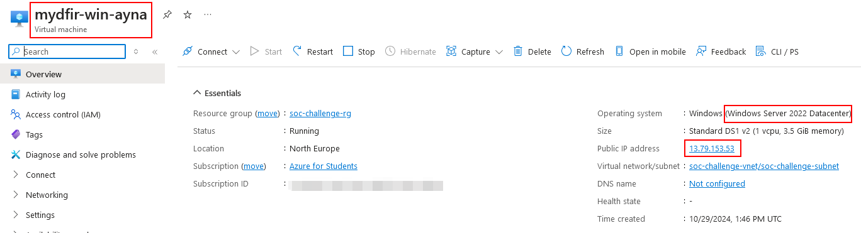
Task: Click the Start toolbar item
Action: click(x=266, y=51)
